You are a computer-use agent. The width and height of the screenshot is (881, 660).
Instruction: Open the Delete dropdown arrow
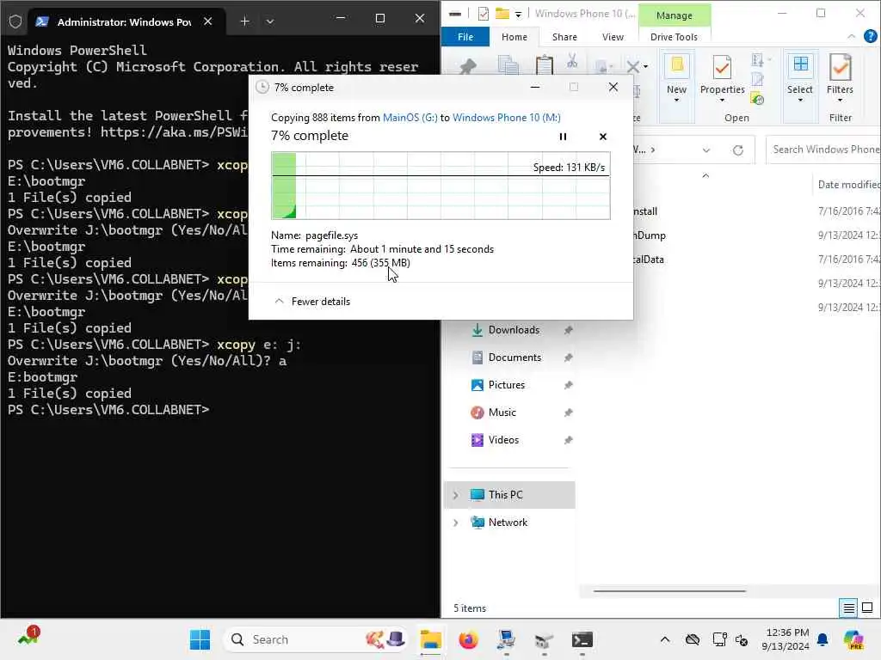pos(645,67)
